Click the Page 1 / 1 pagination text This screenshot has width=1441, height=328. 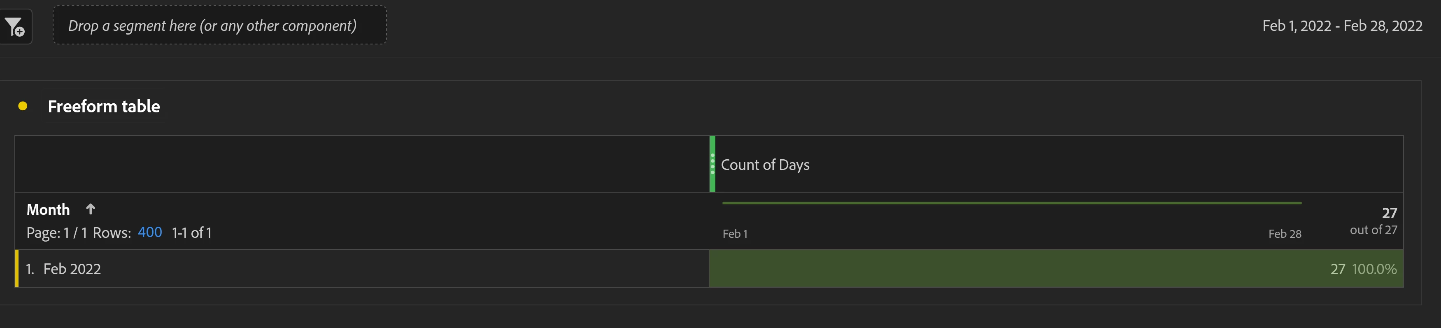[57, 232]
